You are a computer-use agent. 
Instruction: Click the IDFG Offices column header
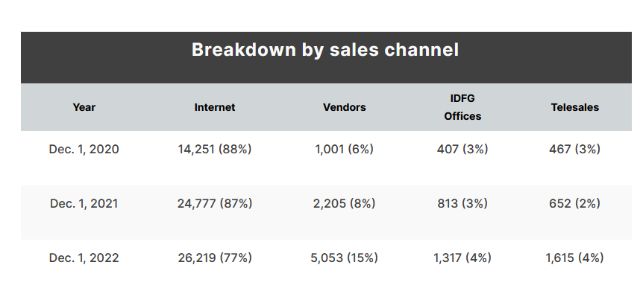(462, 107)
